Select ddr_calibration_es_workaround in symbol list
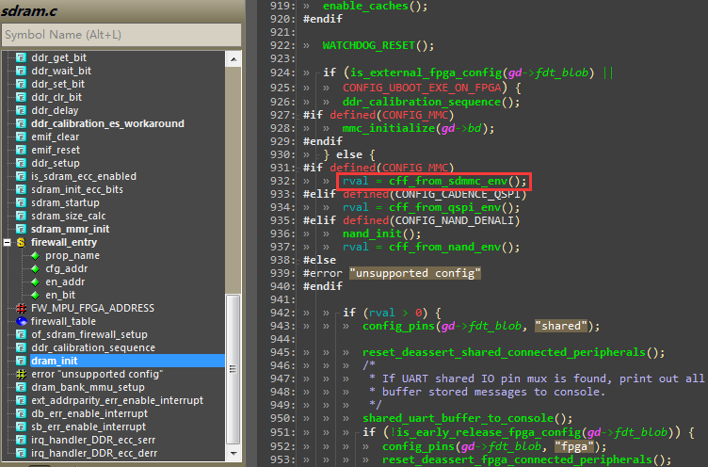This screenshot has width=708, height=467. click(x=107, y=123)
